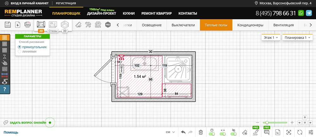316x137 pixels.
Task: Open the 'Этаж 1' floor dropdown
Action: click(x=270, y=38)
